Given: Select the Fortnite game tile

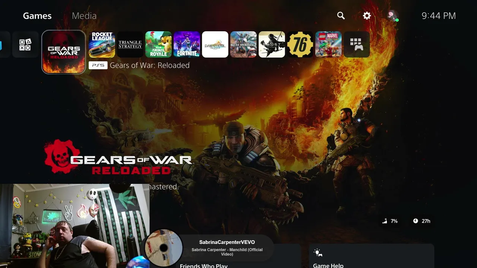Looking at the screenshot, I should pos(187,44).
